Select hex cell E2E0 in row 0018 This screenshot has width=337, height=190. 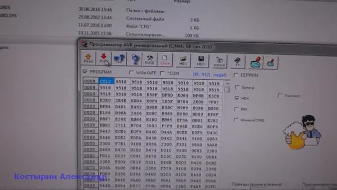pos(105,100)
